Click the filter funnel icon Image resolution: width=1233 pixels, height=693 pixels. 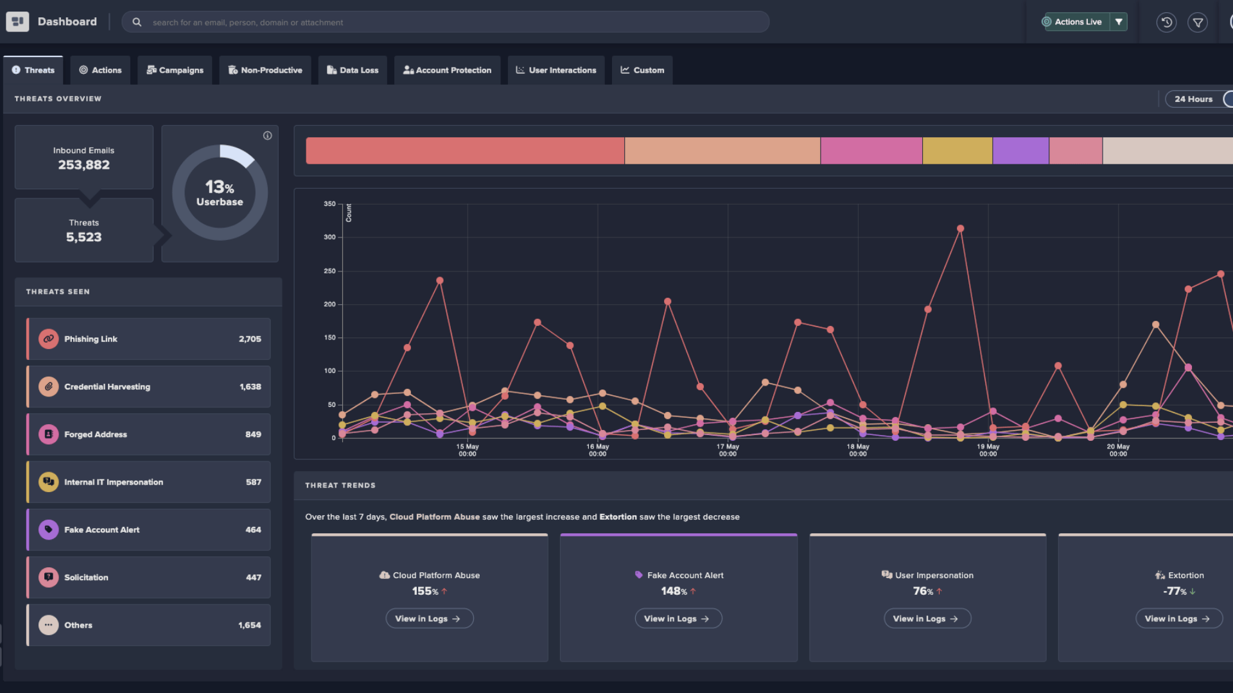tap(1198, 22)
